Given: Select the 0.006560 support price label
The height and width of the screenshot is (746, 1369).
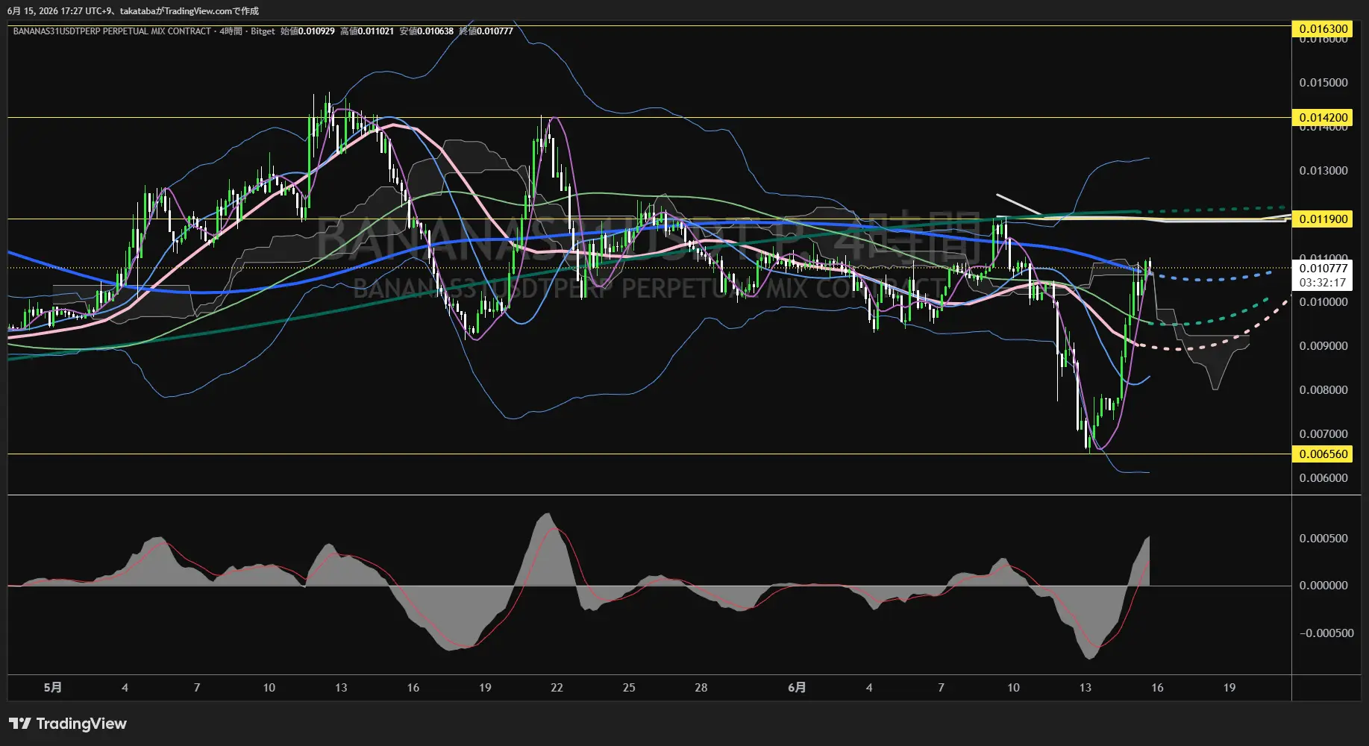Looking at the screenshot, I should pyautogui.click(x=1322, y=454).
